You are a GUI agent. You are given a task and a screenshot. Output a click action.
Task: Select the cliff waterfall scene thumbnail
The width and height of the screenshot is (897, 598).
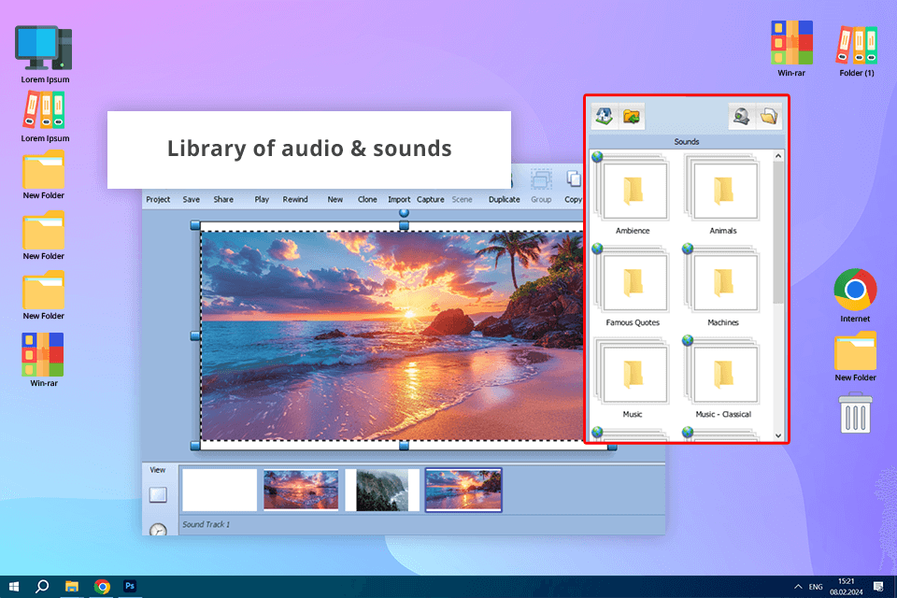pos(381,490)
